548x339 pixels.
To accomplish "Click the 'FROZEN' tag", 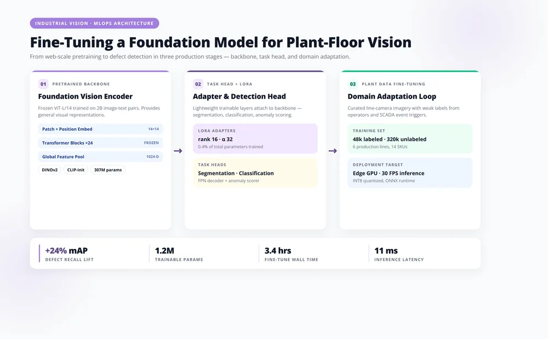I will click(x=151, y=143).
